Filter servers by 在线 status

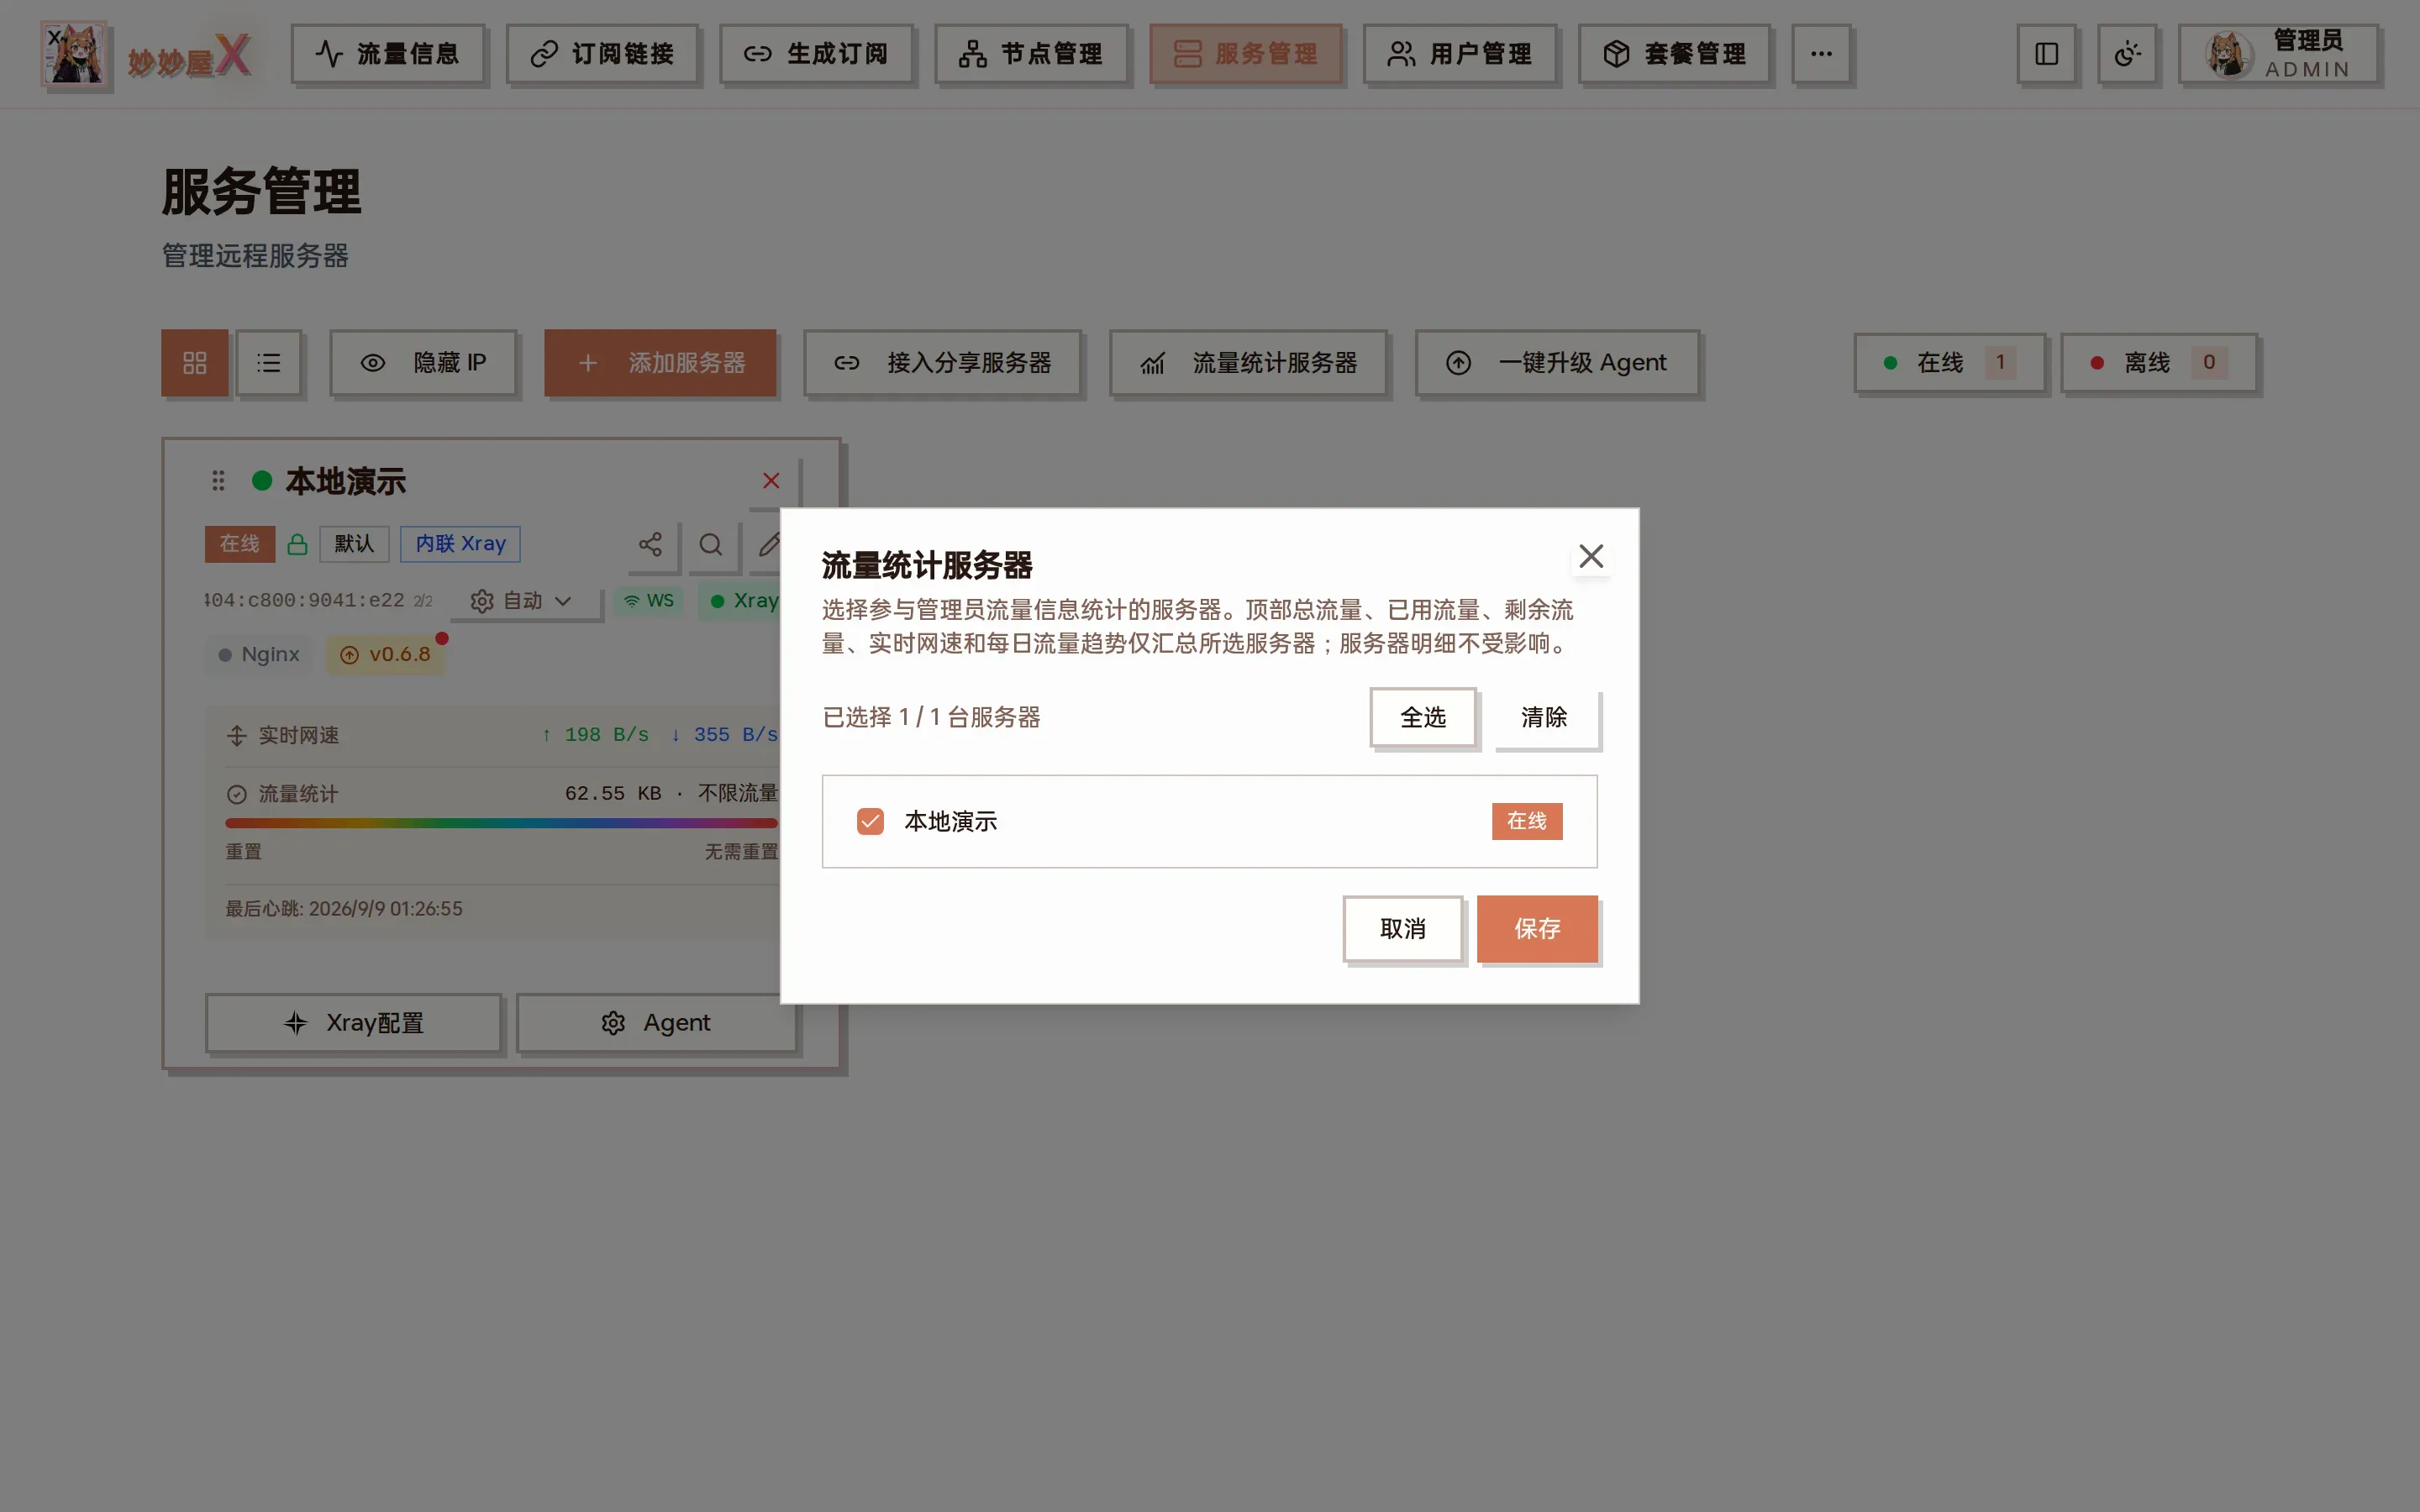pos(1949,363)
